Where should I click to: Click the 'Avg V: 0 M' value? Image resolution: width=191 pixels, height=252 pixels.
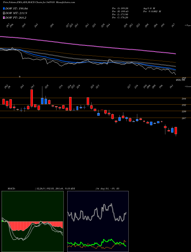(149, 8)
